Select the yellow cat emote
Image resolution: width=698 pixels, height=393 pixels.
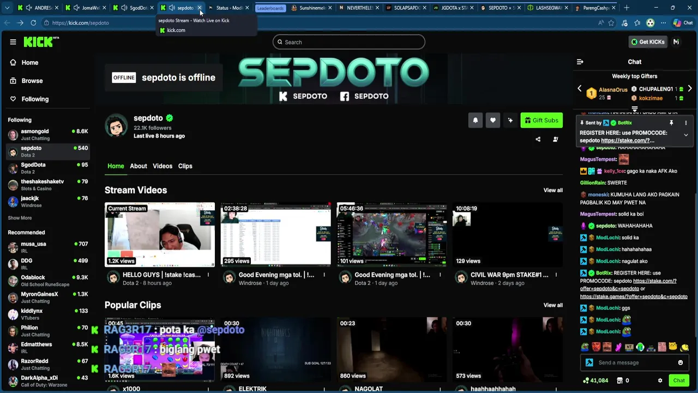pyautogui.click(x=673, y=347)
